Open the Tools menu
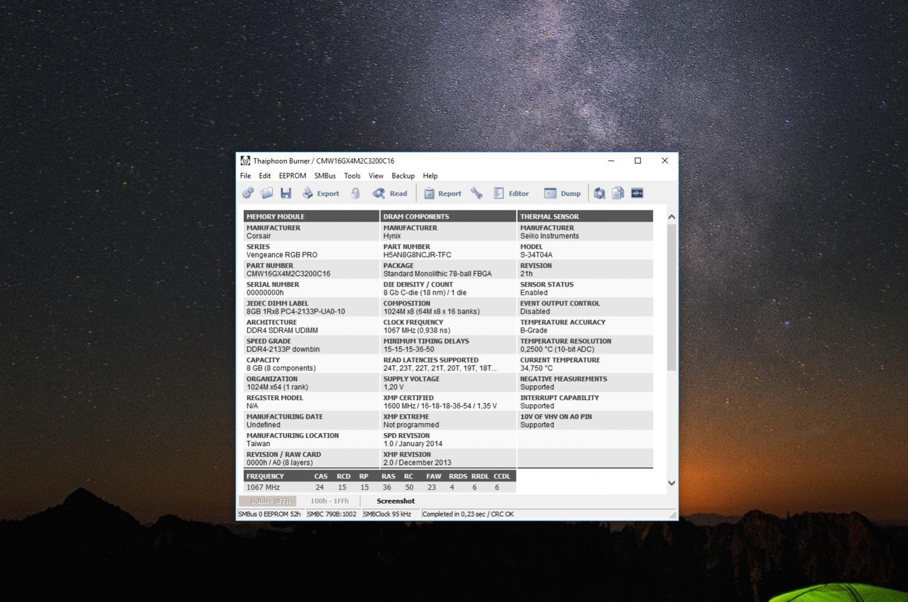Viewport: 908px width, 602px height. point(352,175)
